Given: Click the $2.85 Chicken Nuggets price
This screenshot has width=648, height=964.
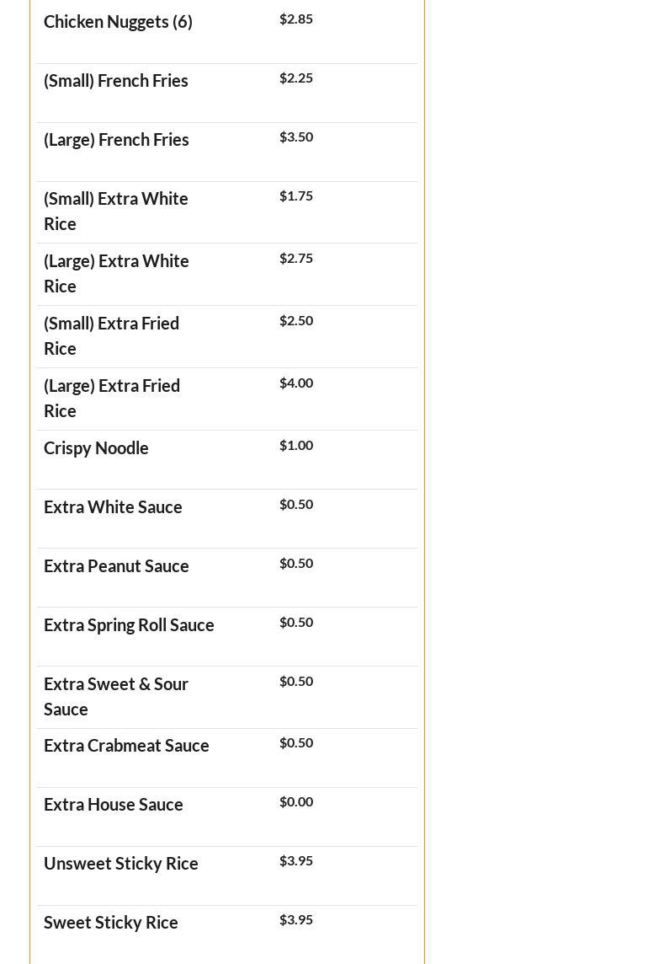Looking at the screenshot, I should (x=296, y=19).
